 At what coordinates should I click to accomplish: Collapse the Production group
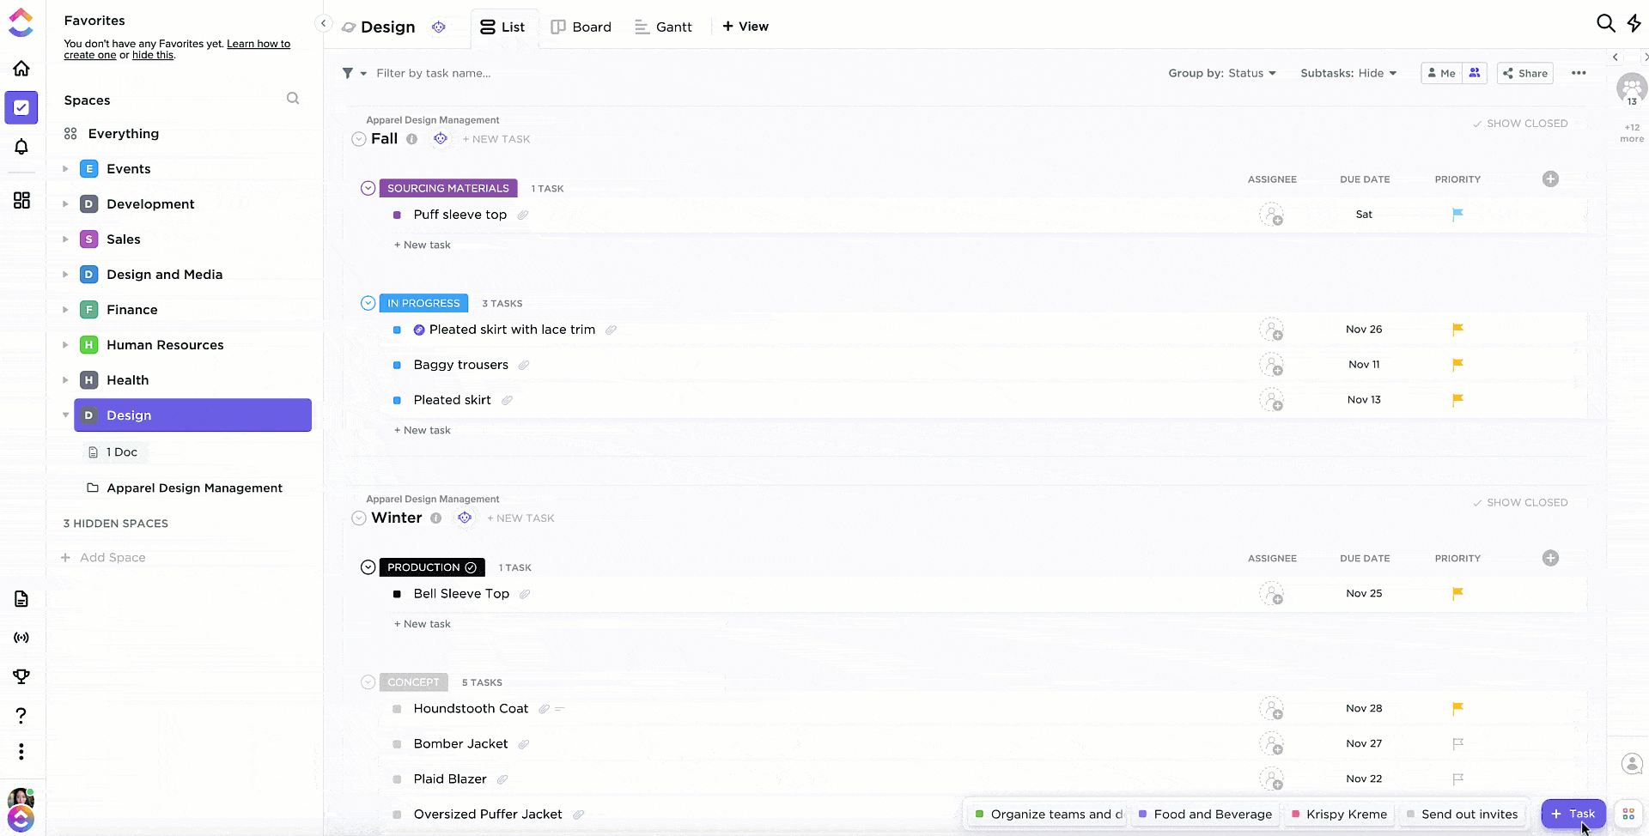point(368,567)
